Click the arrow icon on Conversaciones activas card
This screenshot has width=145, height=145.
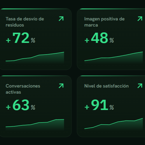tap(61, 86)
